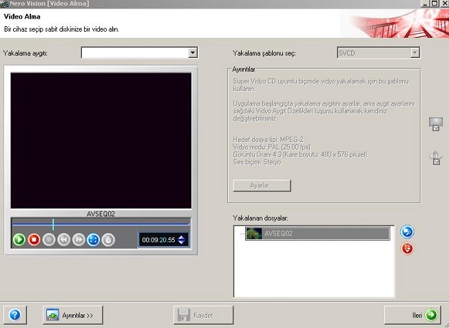This screenshot has height=328, width=449.
Task: Minimize the Nero Vision window
Action: click(426, 3)
